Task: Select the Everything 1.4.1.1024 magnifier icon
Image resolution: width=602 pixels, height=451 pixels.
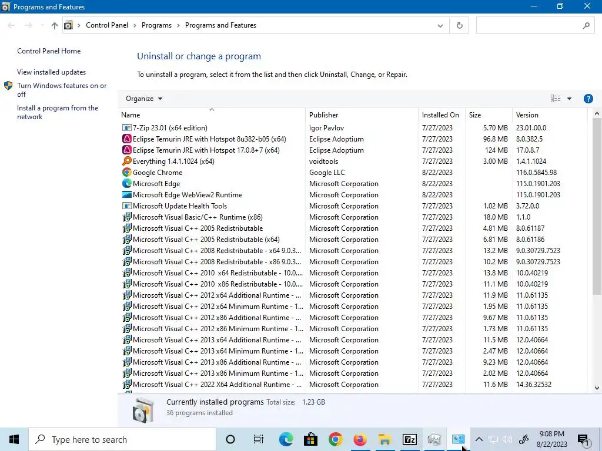Action: coord(127,161)
